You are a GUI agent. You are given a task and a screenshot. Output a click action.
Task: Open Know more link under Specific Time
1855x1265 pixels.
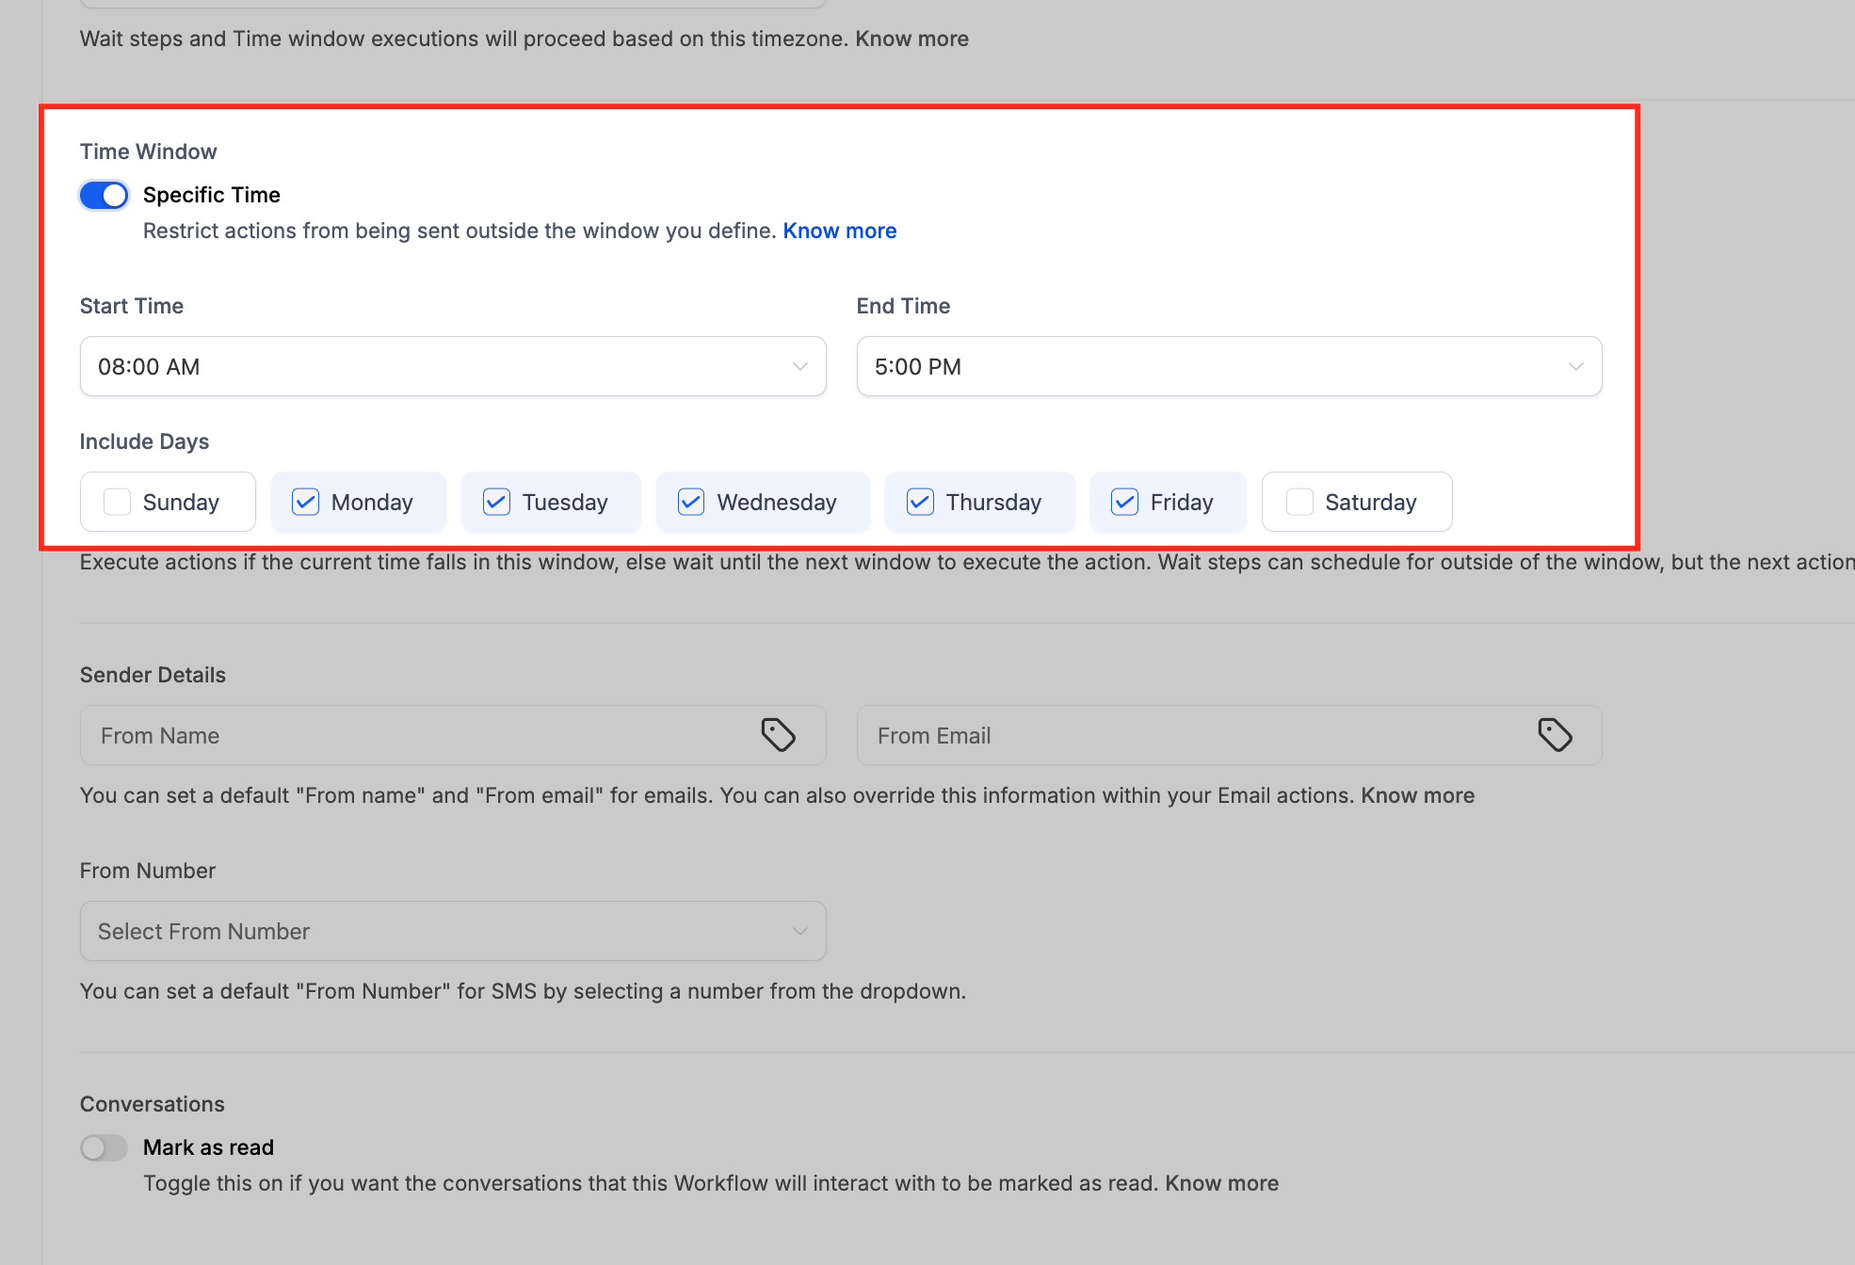(x=839, y=231)
